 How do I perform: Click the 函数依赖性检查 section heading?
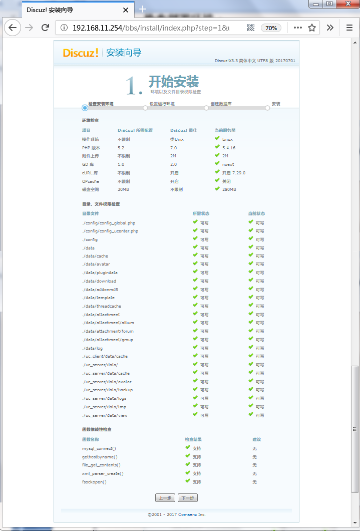(x=97, y=429)
